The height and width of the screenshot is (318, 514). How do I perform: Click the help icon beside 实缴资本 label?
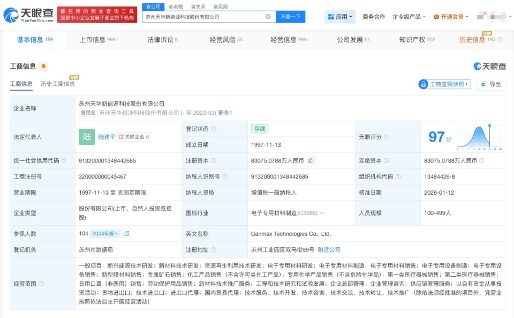(386, 161)
